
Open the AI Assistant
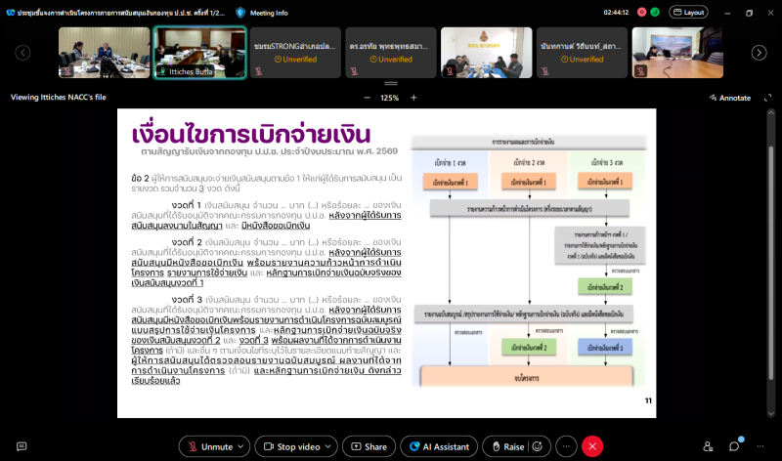coord(439,446)
